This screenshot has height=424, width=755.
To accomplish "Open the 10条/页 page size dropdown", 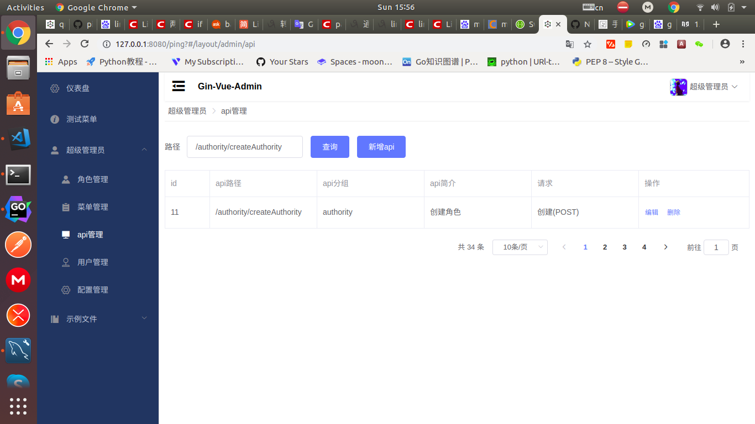I will tap(520, 247).
